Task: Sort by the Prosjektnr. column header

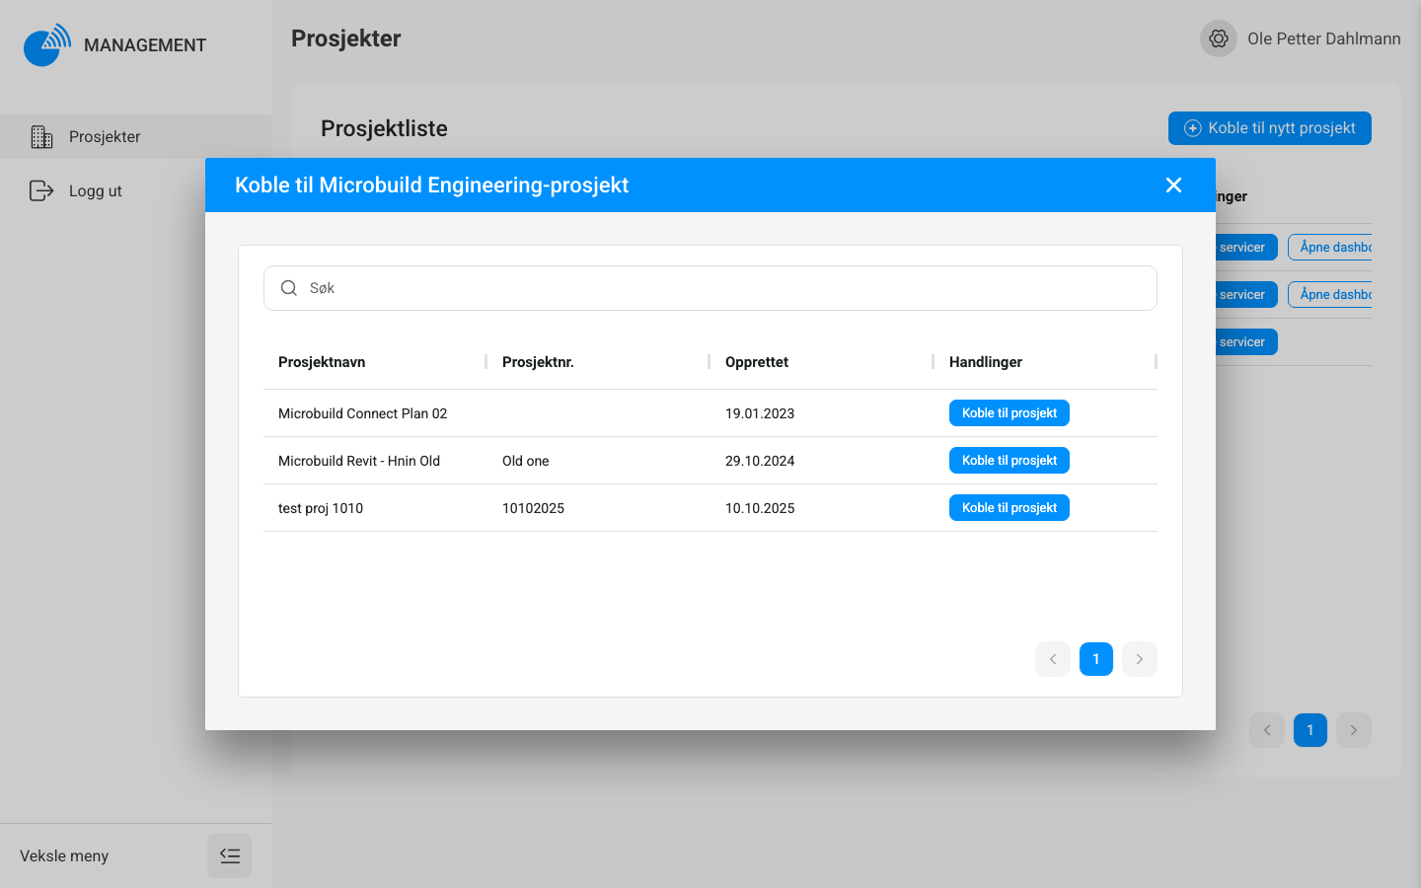Action: [x=538, y=362]
